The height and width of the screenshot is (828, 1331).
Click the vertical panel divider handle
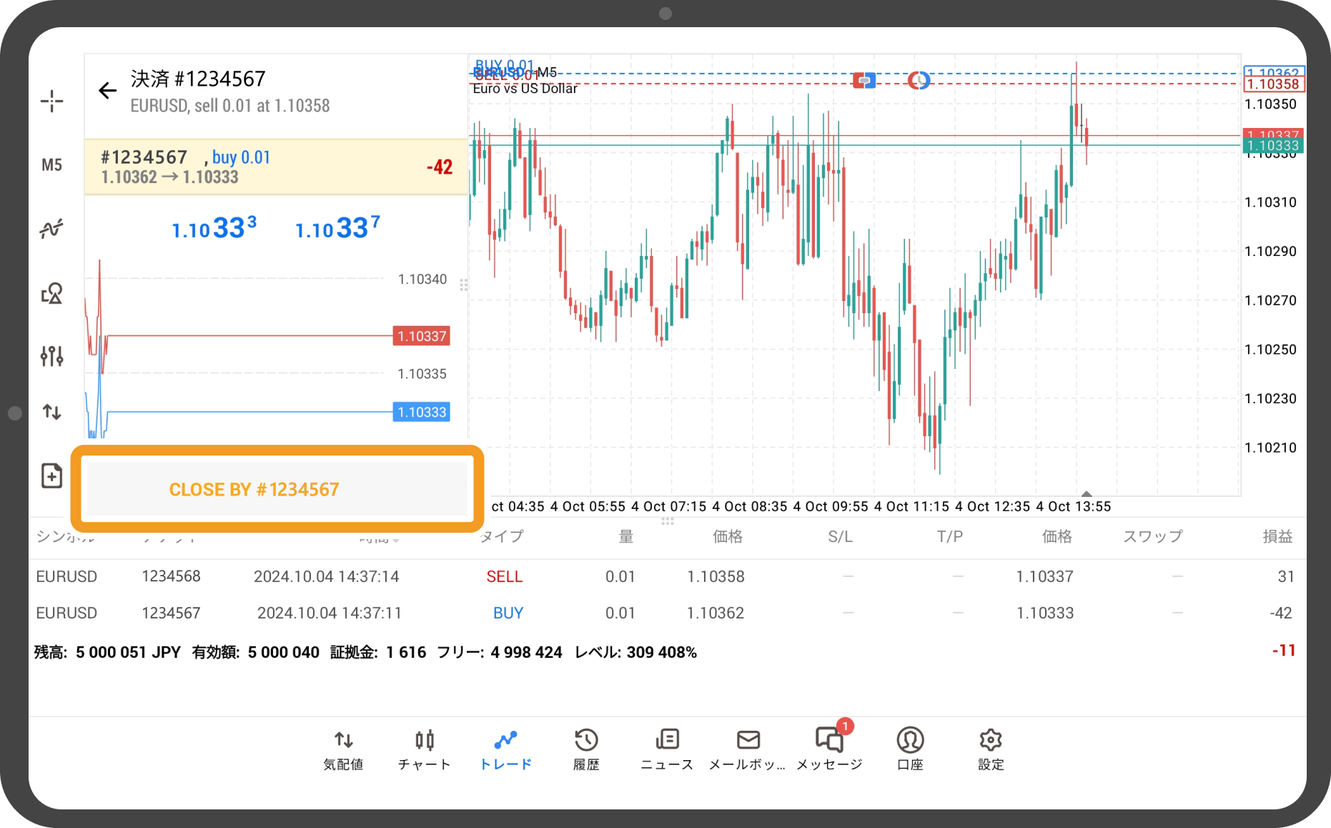point(463,285)
